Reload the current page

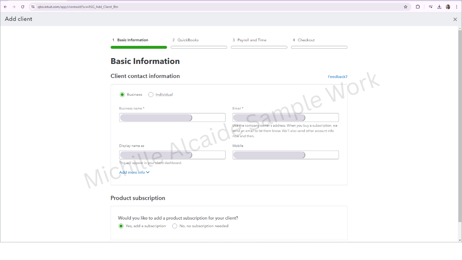pos(23,7)
